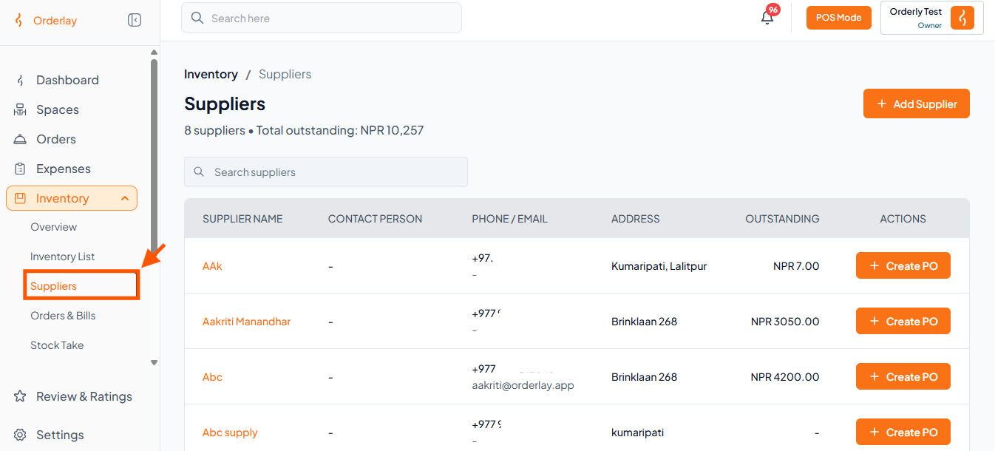Click the Orderlay flame logo

19,21
